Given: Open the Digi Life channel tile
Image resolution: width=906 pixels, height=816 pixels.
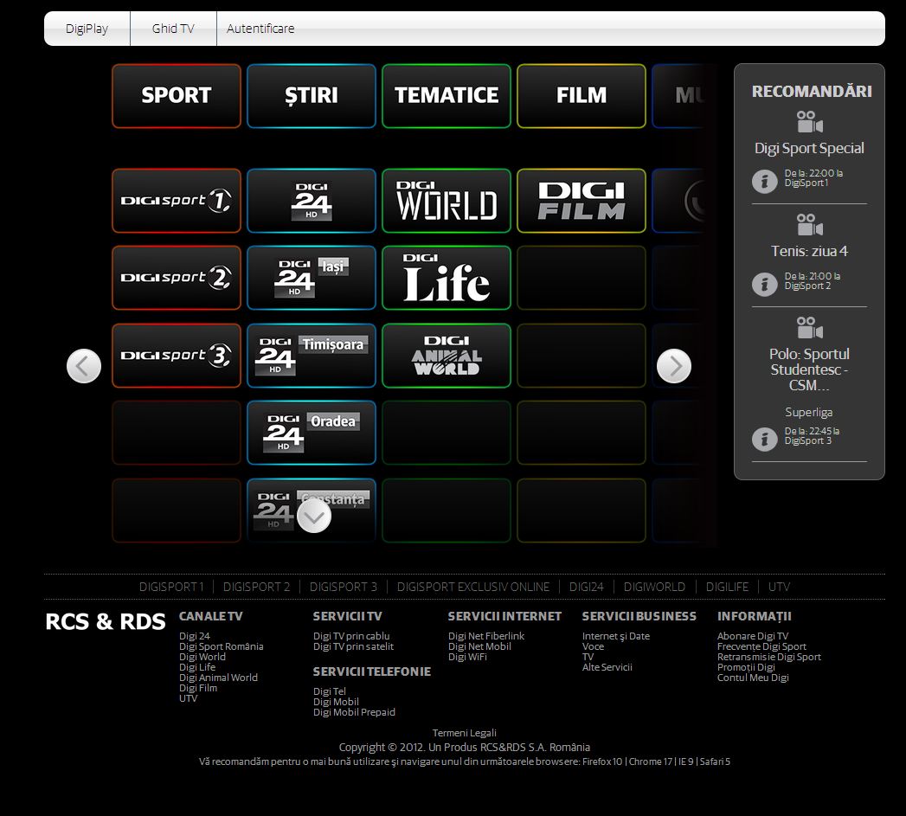Looking at the screenshot, I should click(x=446, y=278).
